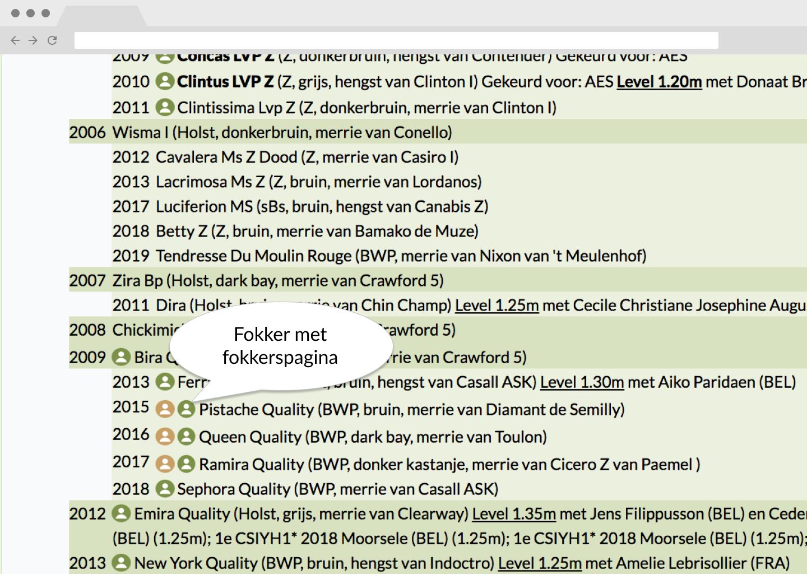The width and height of the screenshot is (807, 574).
Task: Select Clintus LVP Z horse name
Action: point(225,82)
